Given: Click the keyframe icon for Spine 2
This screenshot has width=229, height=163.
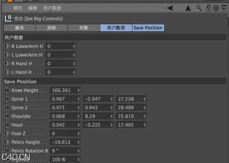Looking at the screenshot, I should [x=7, y=107].
